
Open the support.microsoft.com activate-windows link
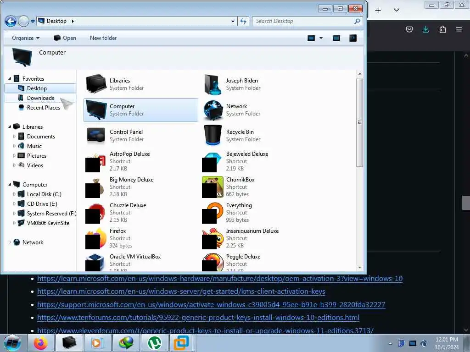211,305
